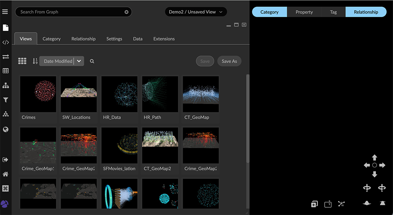This screenshot has width=393, height=215.
Task: Toggle the 1-9 sort order icon
Action: pyautogui.click(x=35, y=61)
